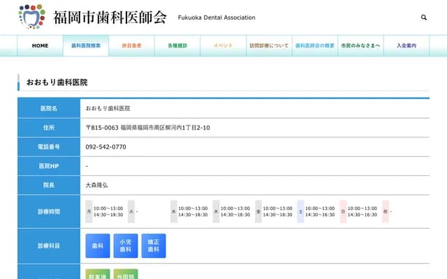This screenshot has height=279, width=447.
Task: Click the 矯正歯科 specialty button
Action: (x=154, y=246)
